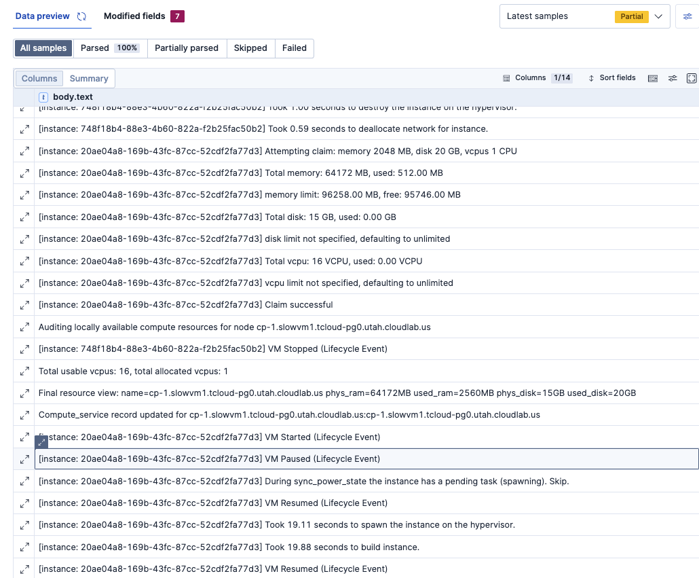Expand the row 'Took 0.59 seconds to deallocate network'

point(24,129)
